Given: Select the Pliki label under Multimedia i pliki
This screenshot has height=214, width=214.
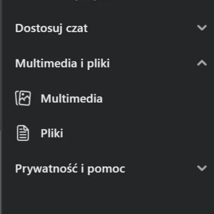Looking at the screenshot, I should pyautogui.click(x=52, y=133).
